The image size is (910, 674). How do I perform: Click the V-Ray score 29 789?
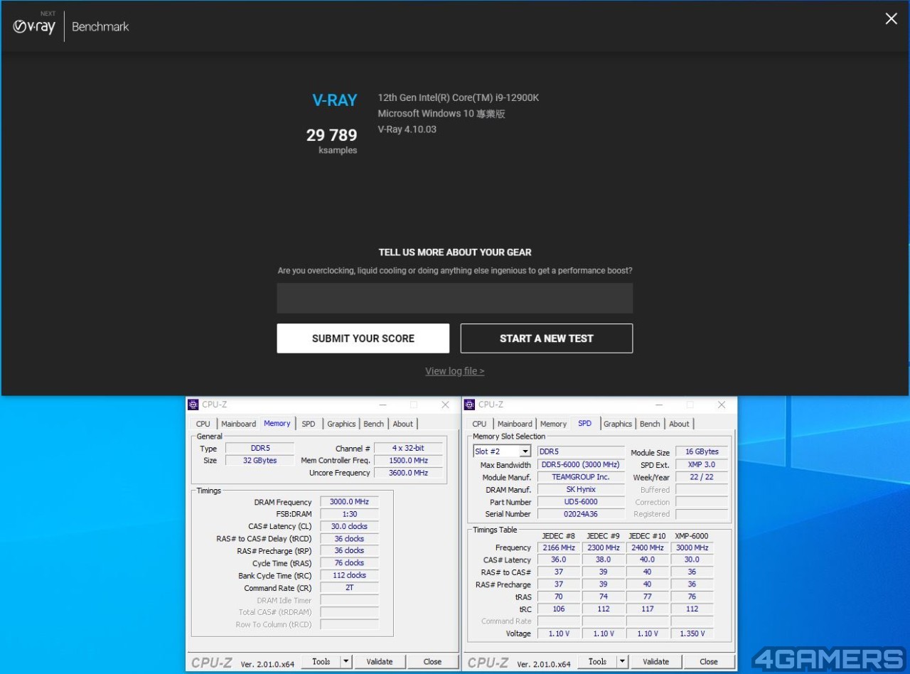331,135
